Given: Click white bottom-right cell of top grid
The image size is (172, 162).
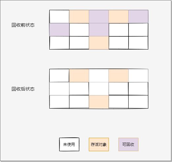Looking at the screenshot, I should pos(138,43).
